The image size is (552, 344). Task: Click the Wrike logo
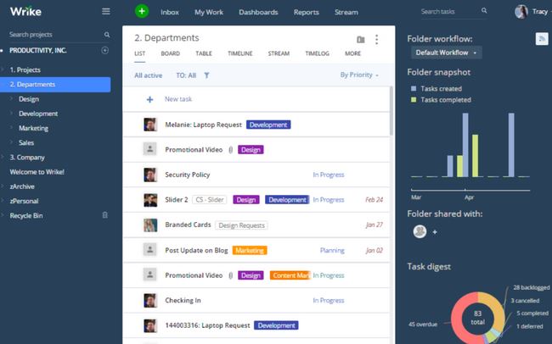pos(25,12)
